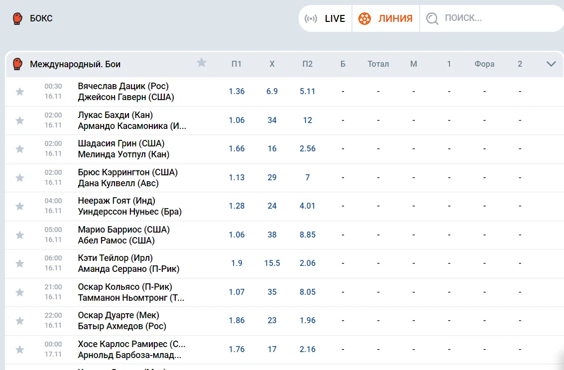
Task: Select draw odds 15.5 in Тейлор fight
Action: [272, 263]
